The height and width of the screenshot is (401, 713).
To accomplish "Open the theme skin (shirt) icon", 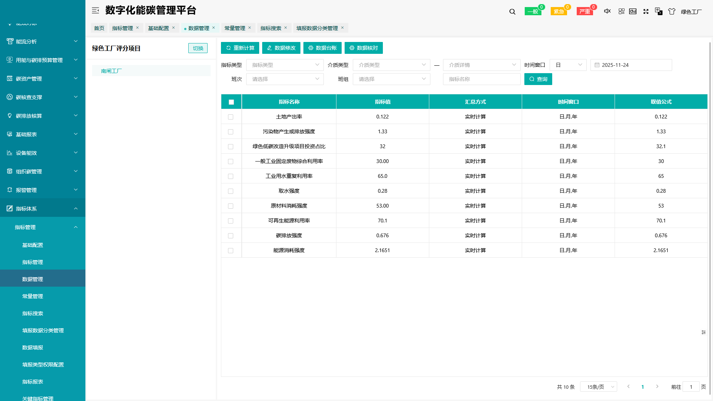I will 672,12.
